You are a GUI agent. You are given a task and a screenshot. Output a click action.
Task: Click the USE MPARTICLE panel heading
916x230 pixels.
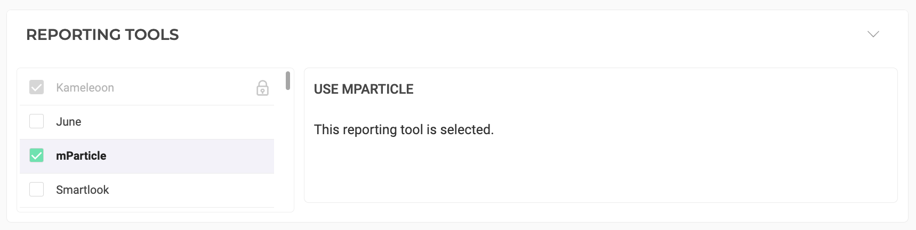click(x=364, y=89)
